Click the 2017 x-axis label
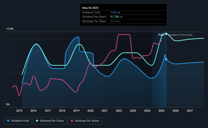Image resolution: width=208 pixels, height=128 pixels. 48,111
